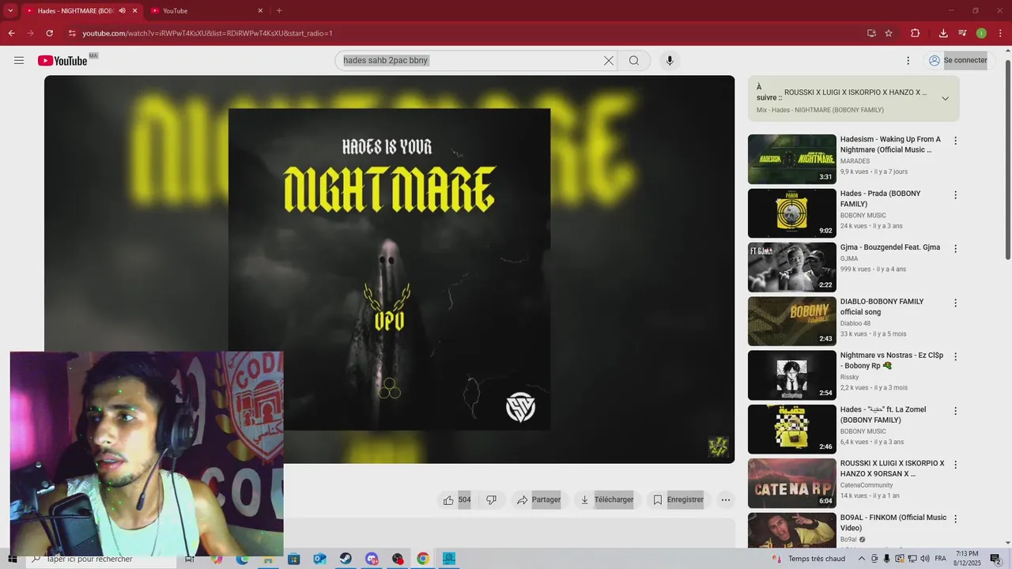Click the Partager button
This screenshot has width=1012, height=569.
[x=538, y=499]
